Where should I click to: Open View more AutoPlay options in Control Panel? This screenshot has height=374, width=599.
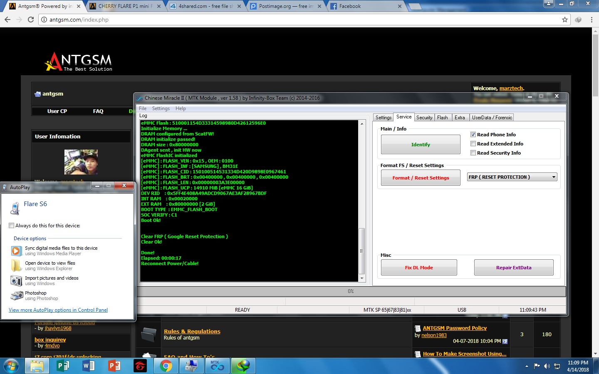(58, 310)
